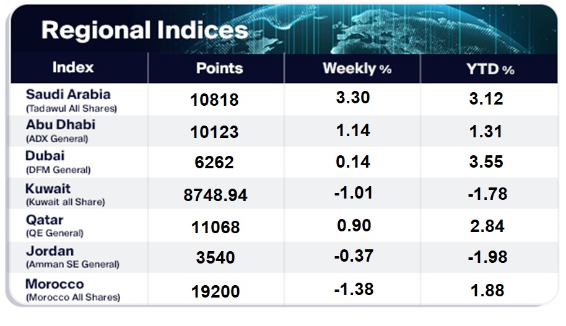The height and width of the screenshot is (326, 566).
Task: Click the YTD % column header
Action: (x=492, y=69)
